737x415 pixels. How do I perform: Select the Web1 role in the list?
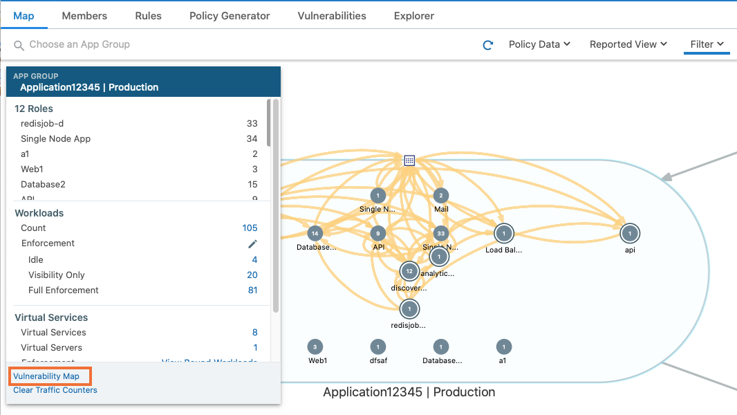pyautogui.click(x=139, y=169)
